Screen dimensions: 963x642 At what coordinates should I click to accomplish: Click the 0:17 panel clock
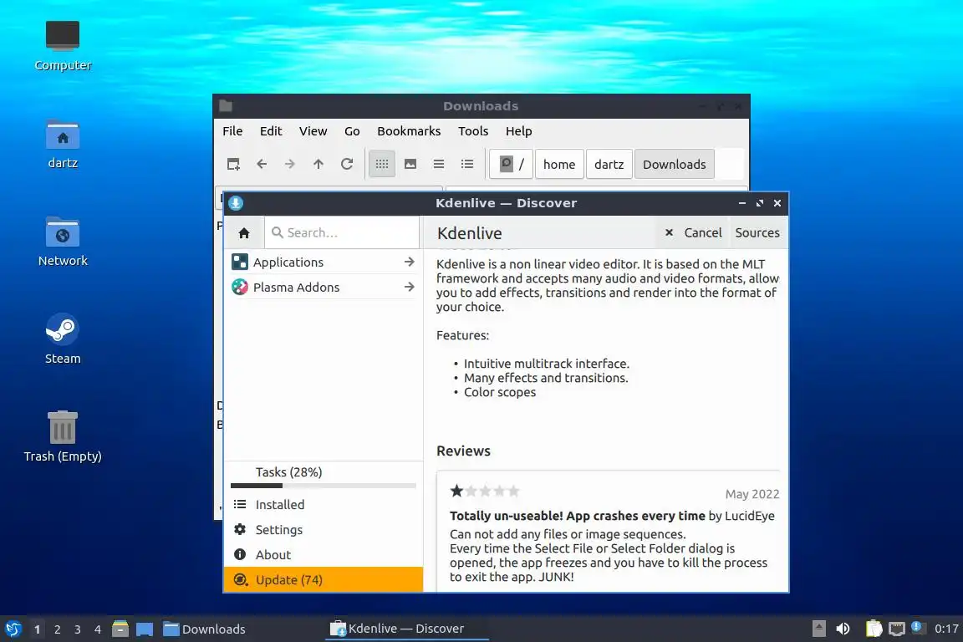[945, 629]
